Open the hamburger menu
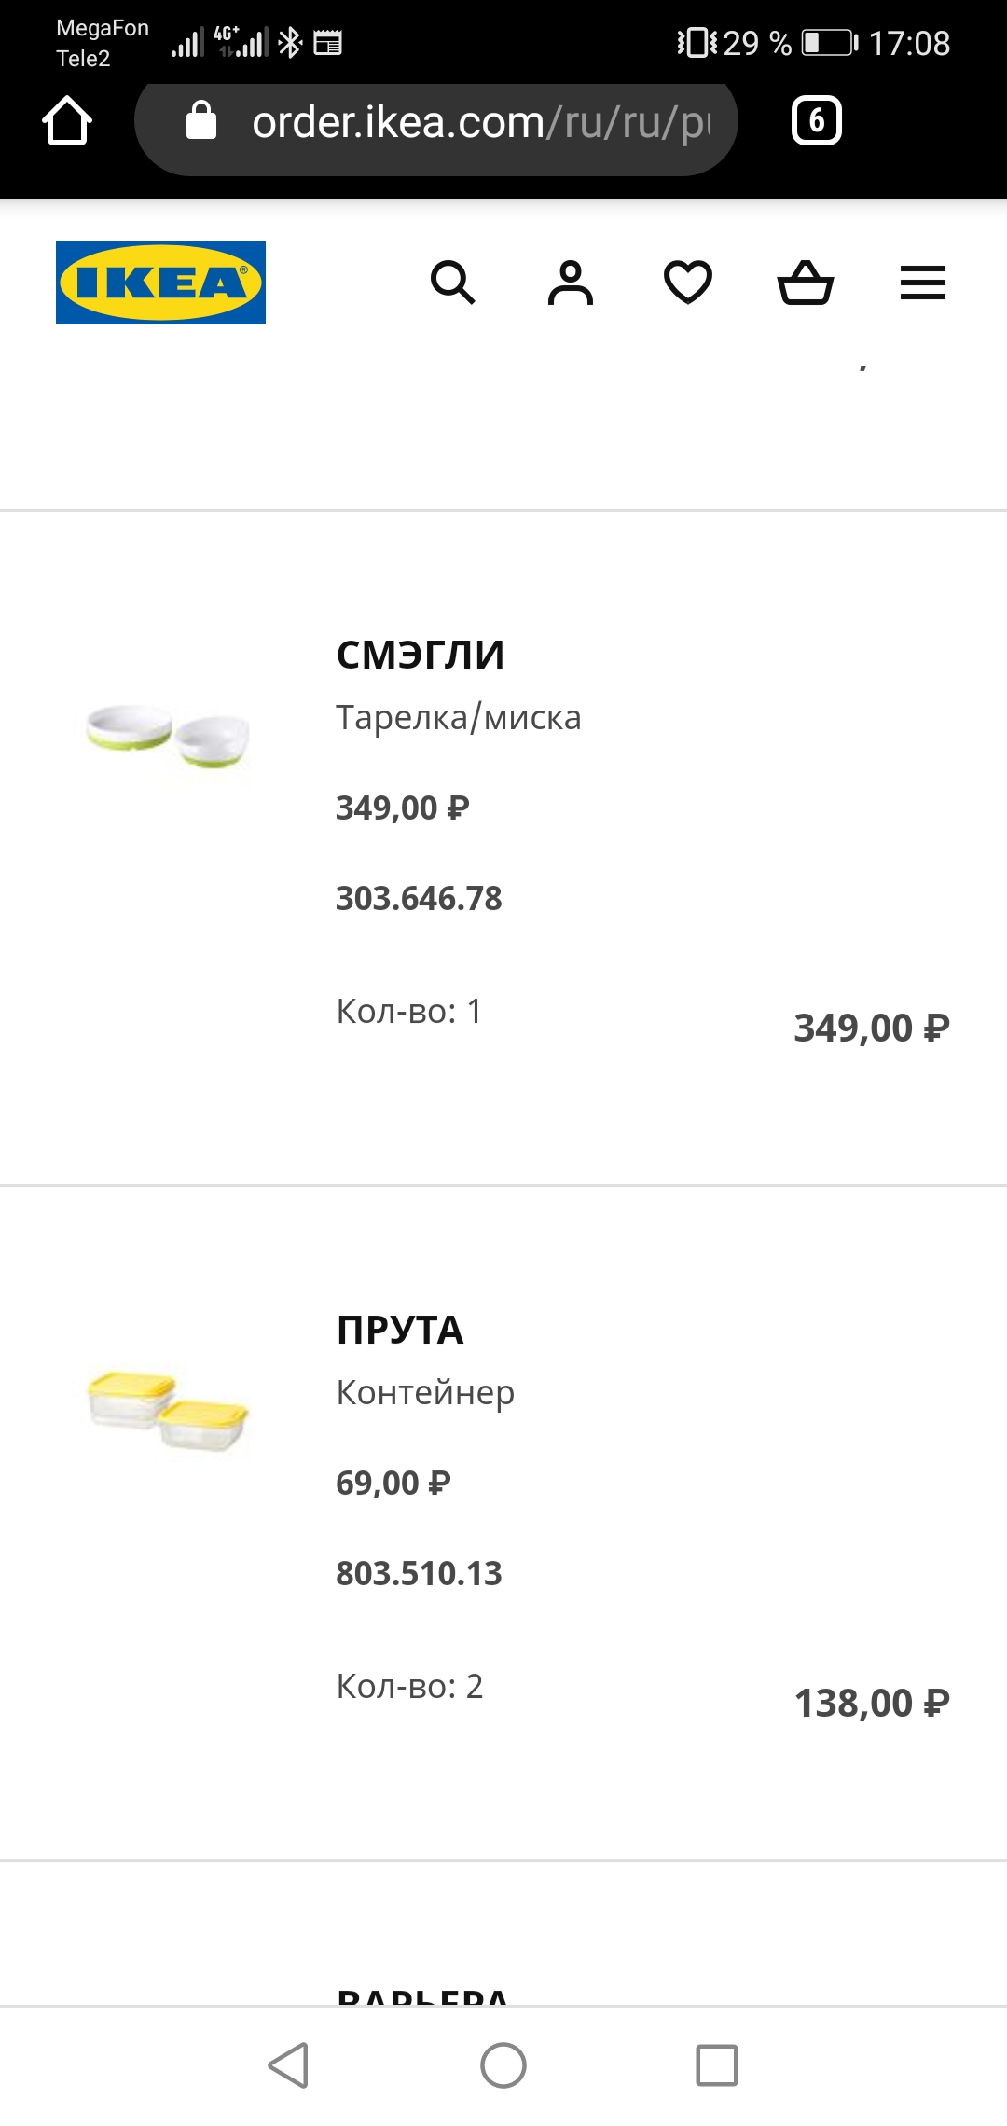 pos(923,283)
